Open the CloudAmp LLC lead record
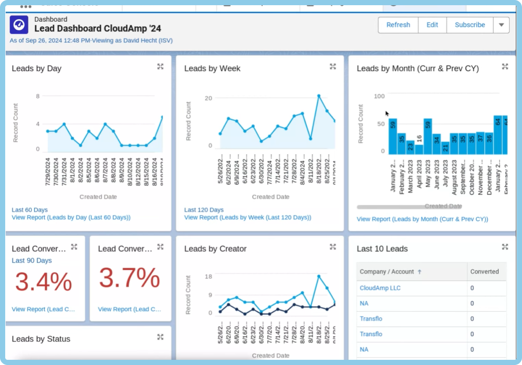 click(x=380, y=288)
